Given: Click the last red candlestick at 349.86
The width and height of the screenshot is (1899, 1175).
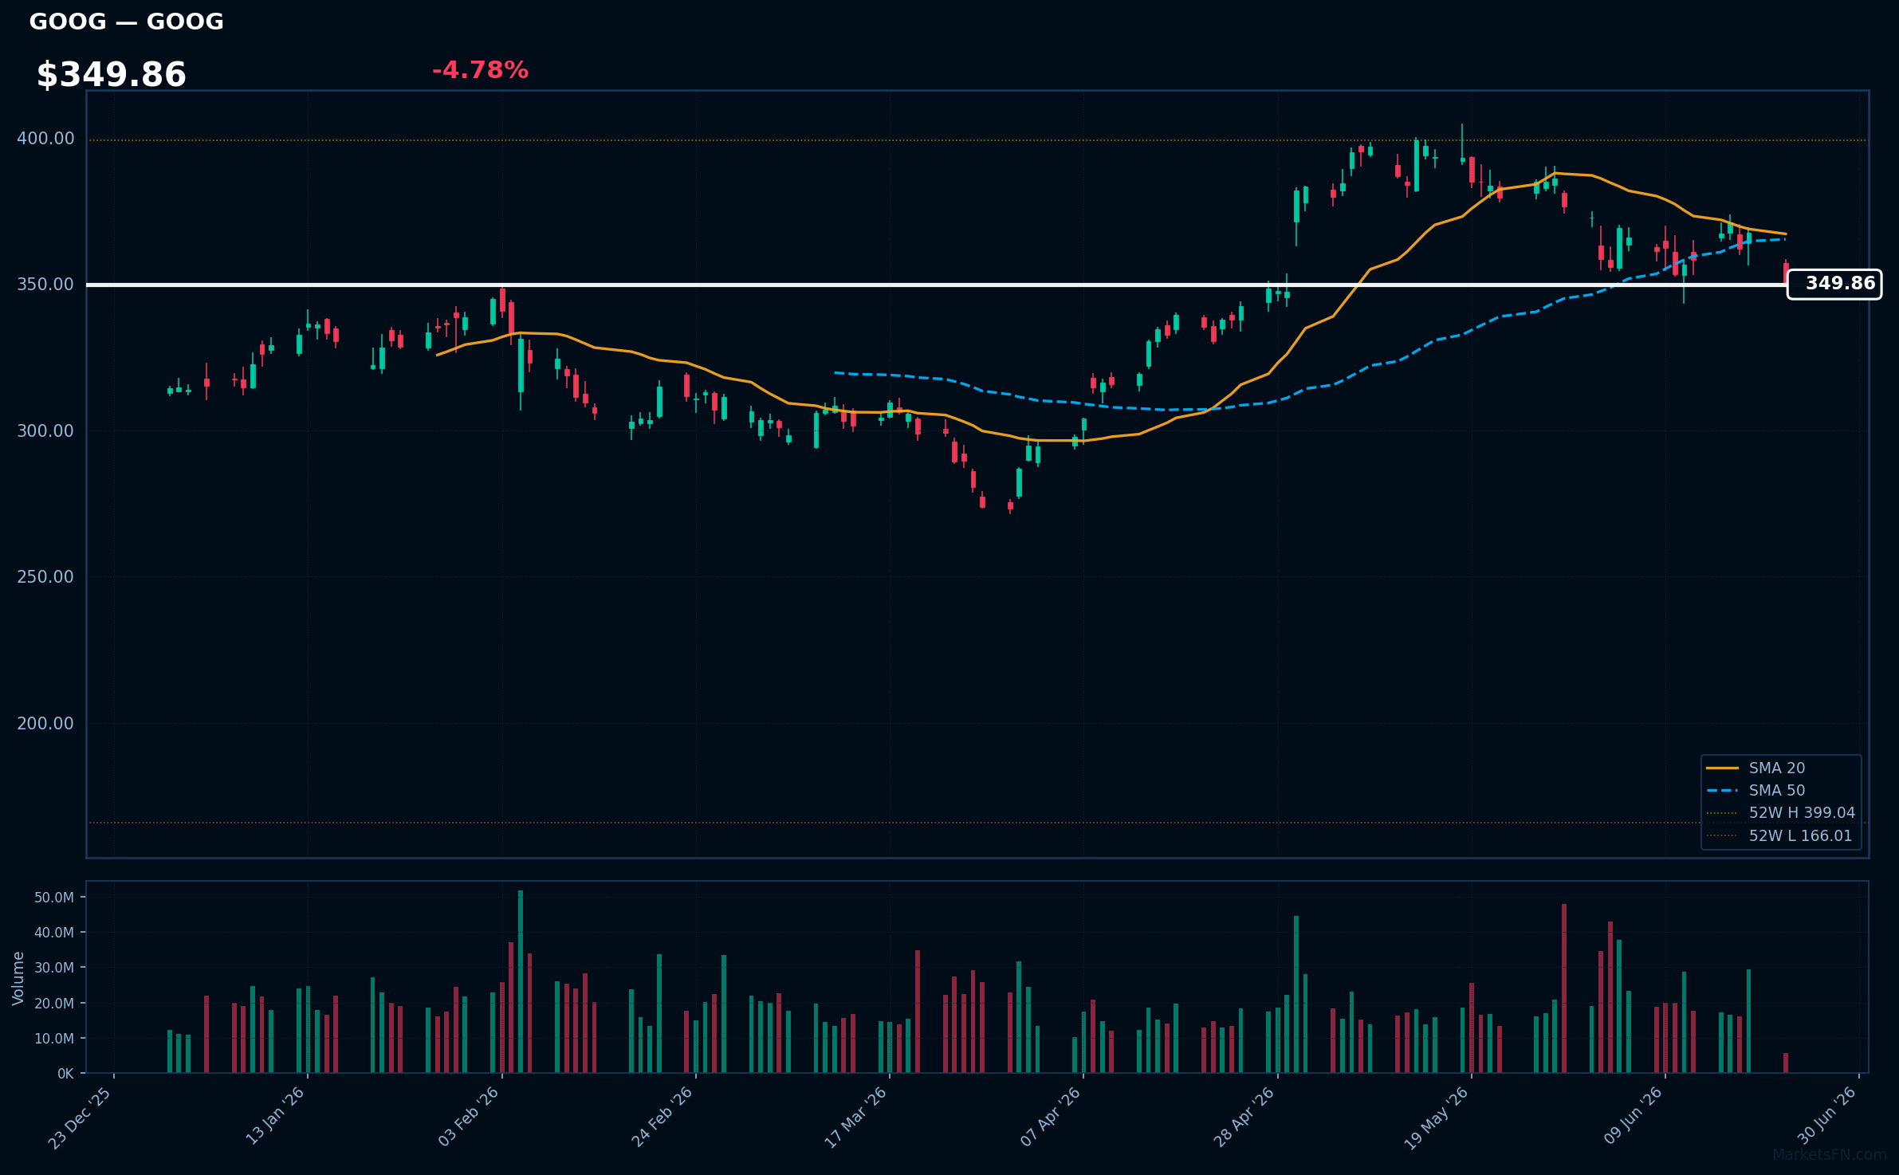Looking at the screenshot, I should [1786, 273].
